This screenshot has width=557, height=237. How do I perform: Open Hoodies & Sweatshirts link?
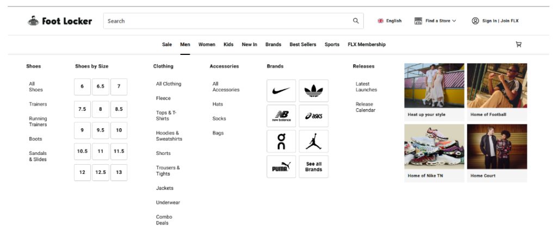tap(169, 136)
